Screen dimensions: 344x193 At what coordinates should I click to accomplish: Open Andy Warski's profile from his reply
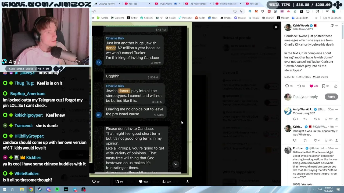pyautogui.click(x=303, y=109)
